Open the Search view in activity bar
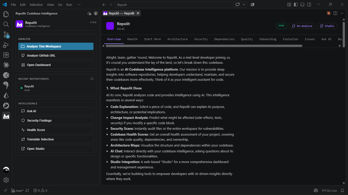348x195 pixels. pos(6,24)
